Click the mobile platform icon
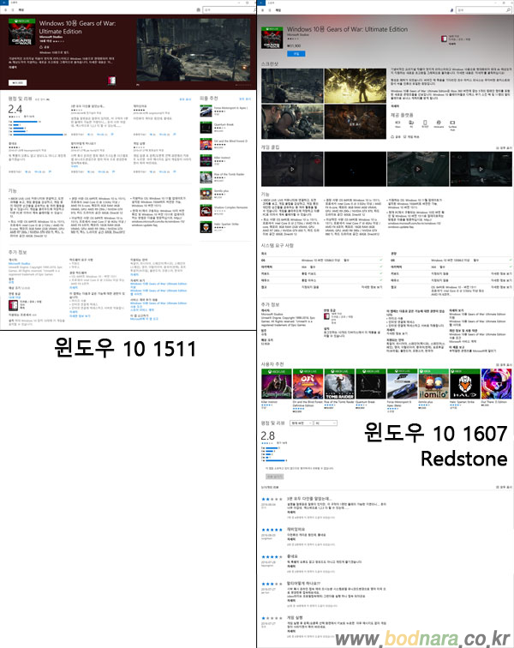The height and width of the screenshot is (648, 514). click(426, 123)
